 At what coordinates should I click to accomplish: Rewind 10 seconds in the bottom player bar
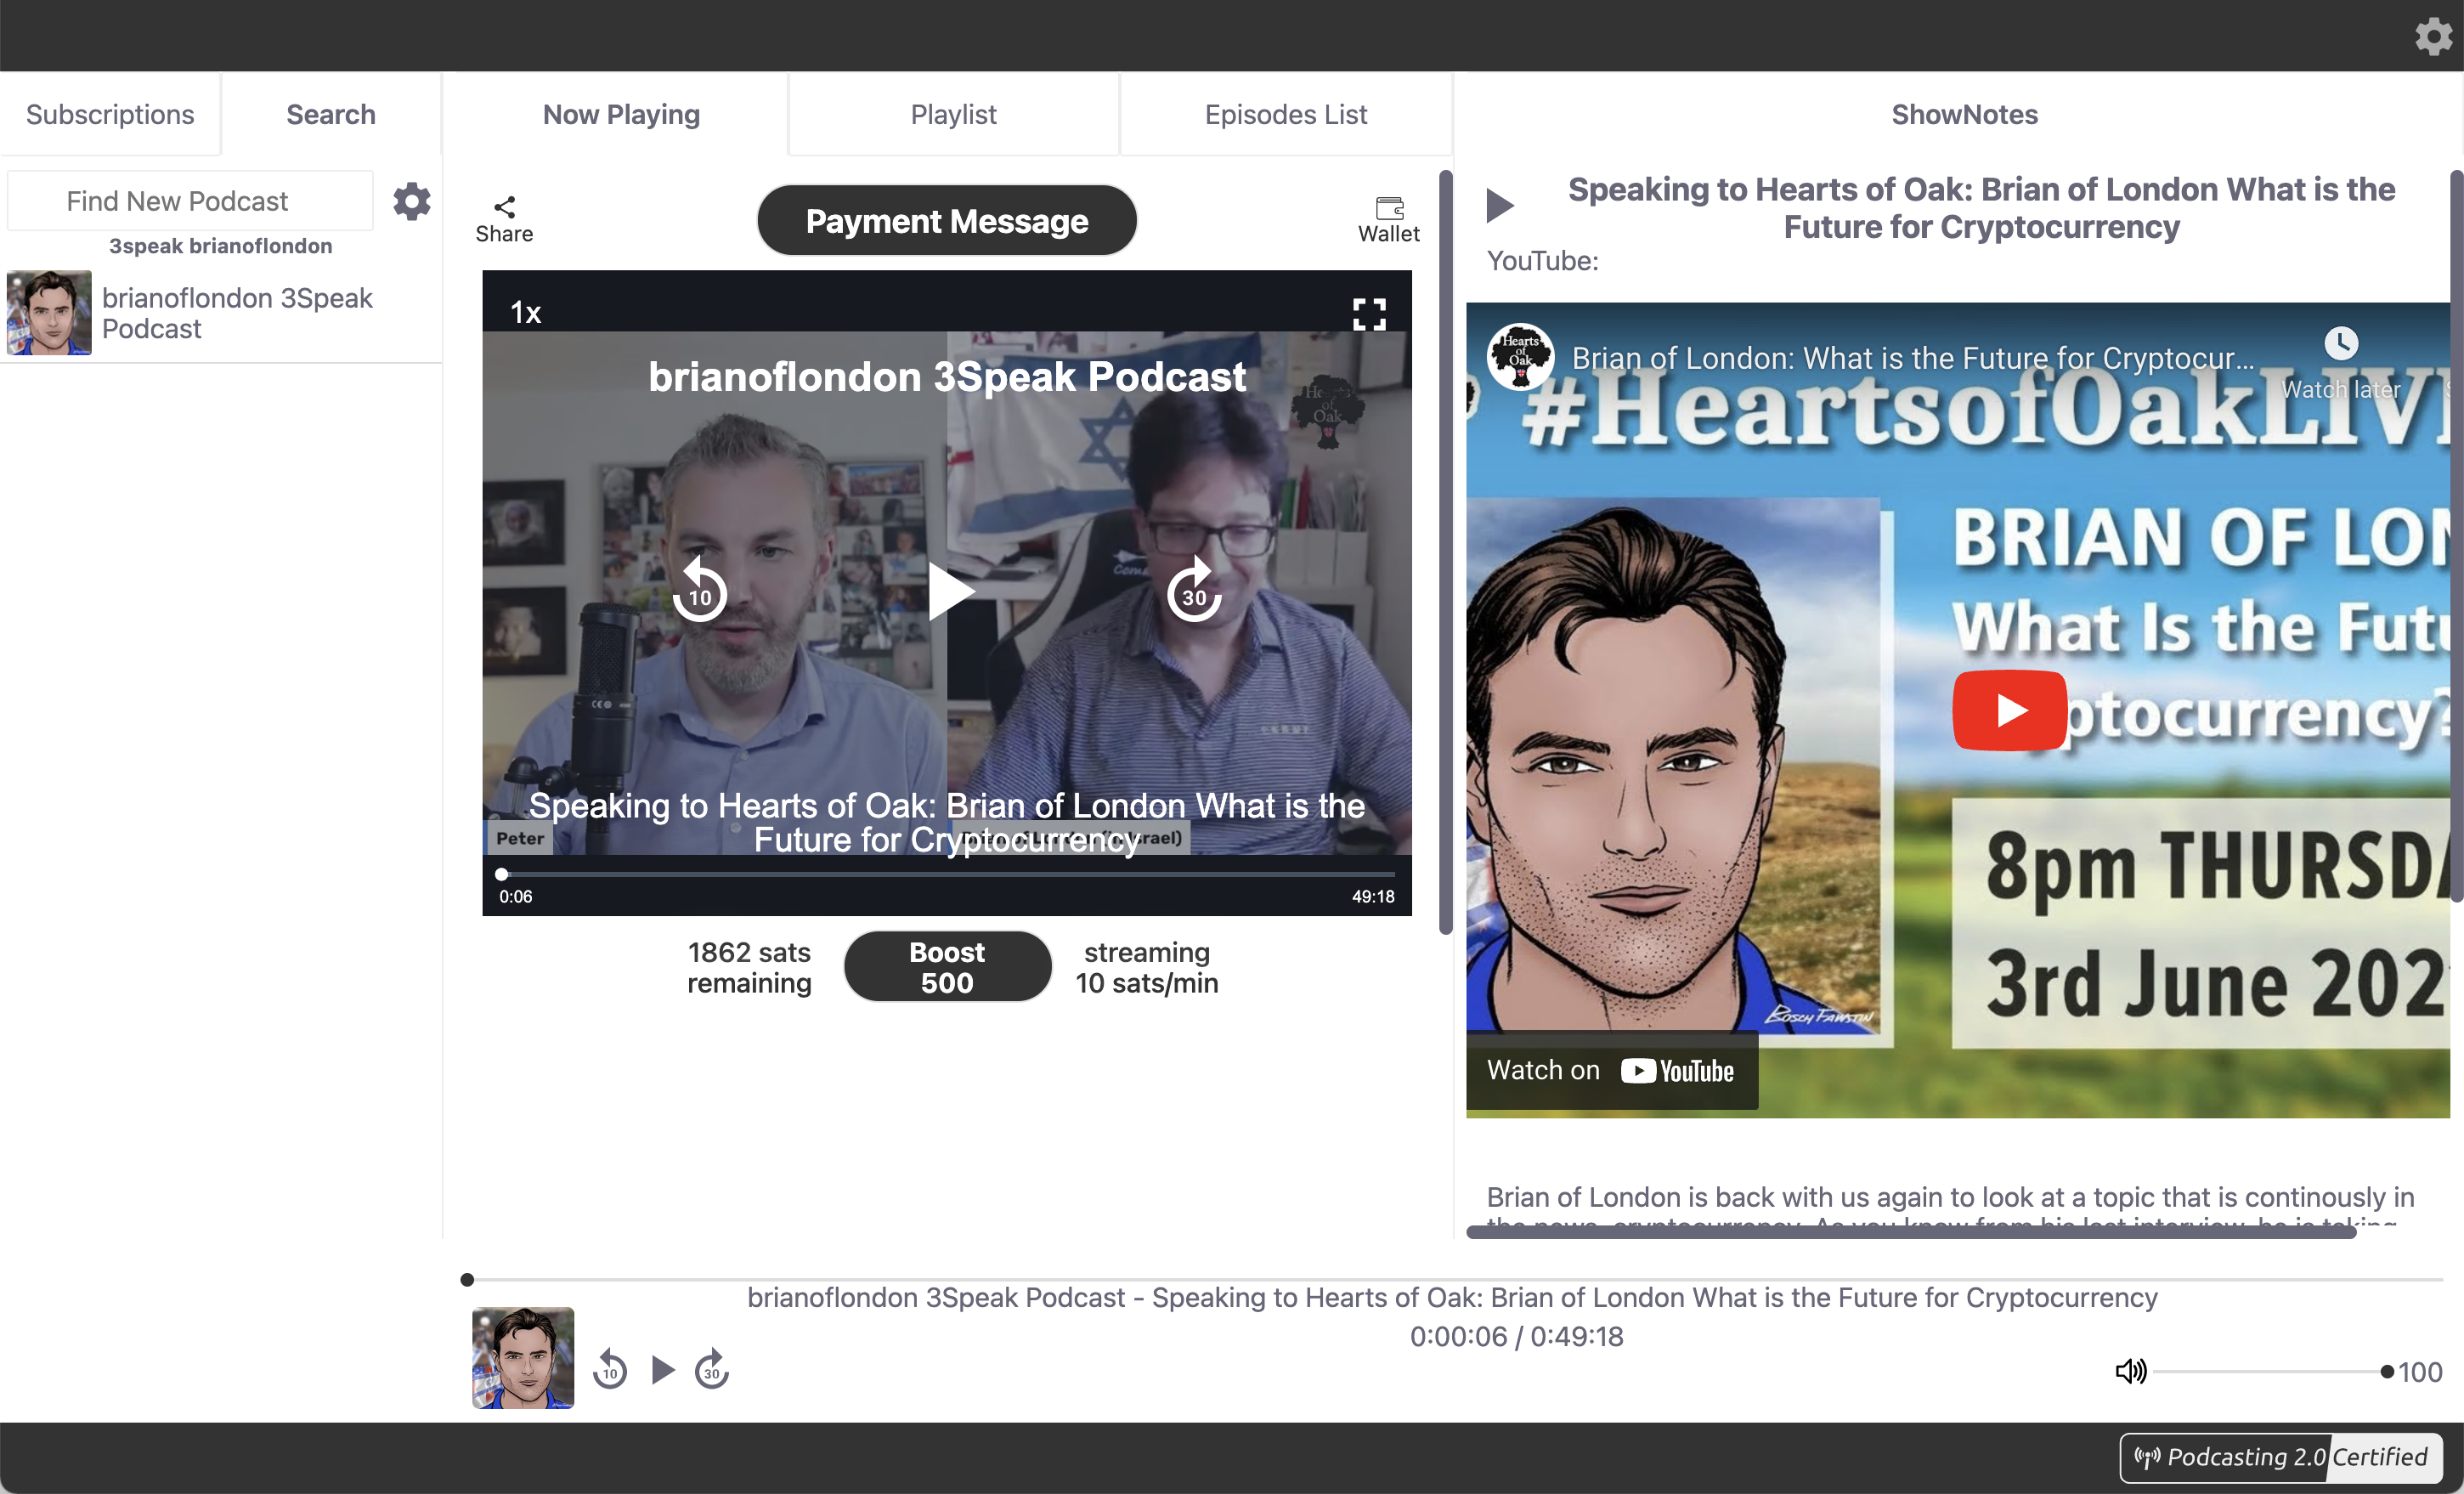click(x=610, y=1369)
